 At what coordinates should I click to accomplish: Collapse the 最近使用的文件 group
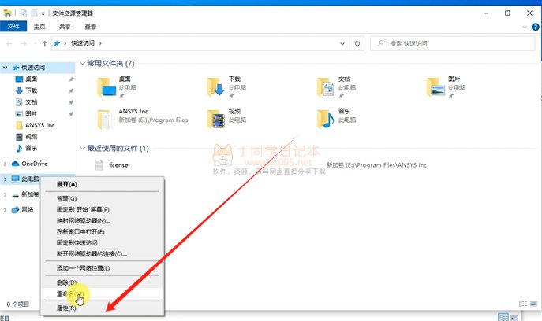tap(82, 148)
